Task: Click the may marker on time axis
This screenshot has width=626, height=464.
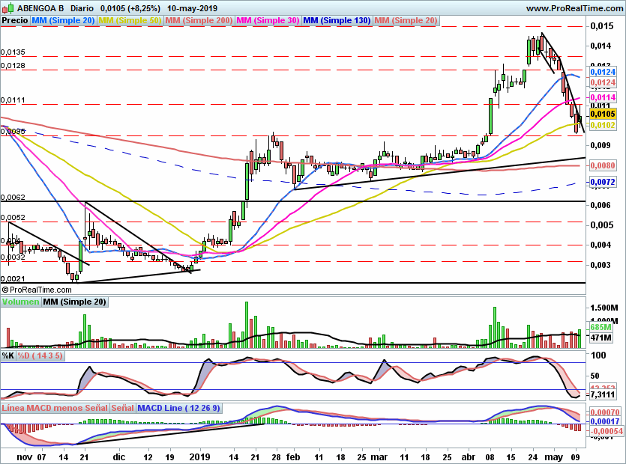Action: coord(553,457)
